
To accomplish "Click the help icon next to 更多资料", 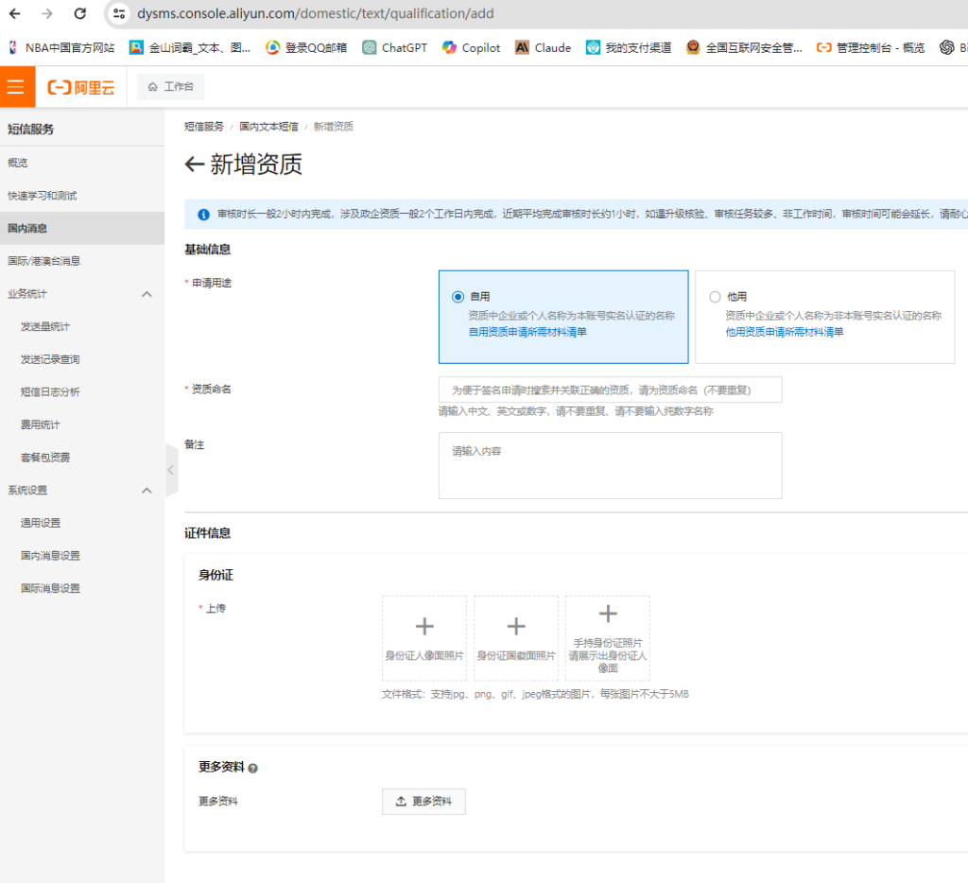I will click(252, 769).
